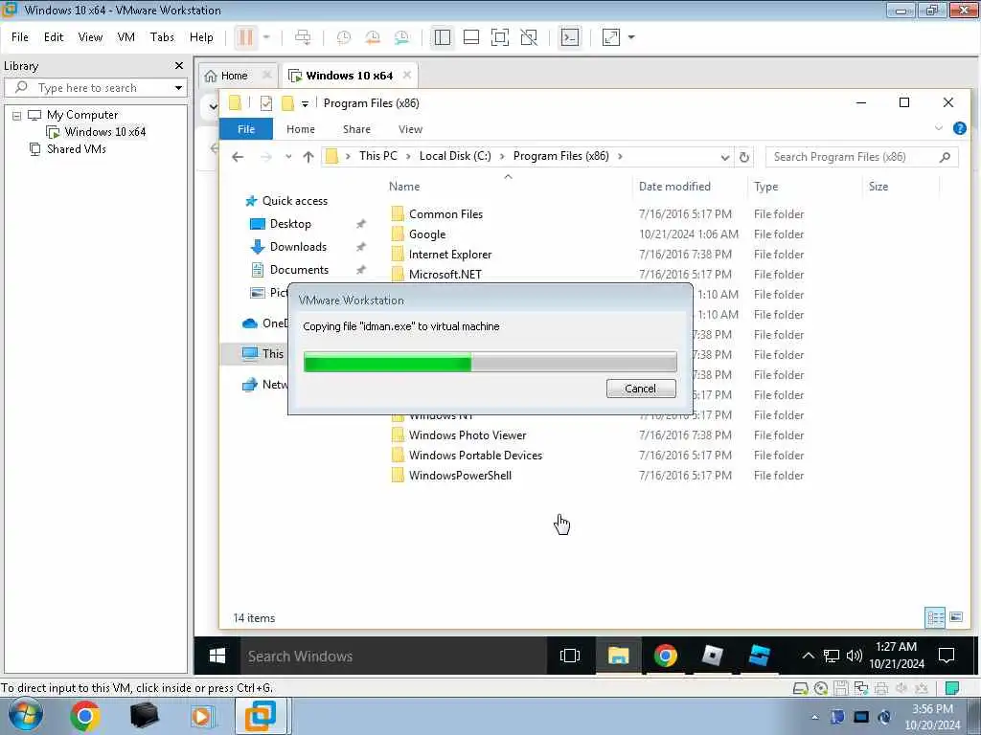Click the Properties checkmark icon in title bar
The width and height of the screenshot is (981, 735).
[266, 103]
